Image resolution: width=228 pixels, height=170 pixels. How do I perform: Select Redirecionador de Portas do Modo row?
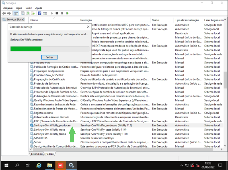point(126,109)
